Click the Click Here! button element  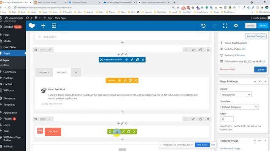[x=53, y=131]
